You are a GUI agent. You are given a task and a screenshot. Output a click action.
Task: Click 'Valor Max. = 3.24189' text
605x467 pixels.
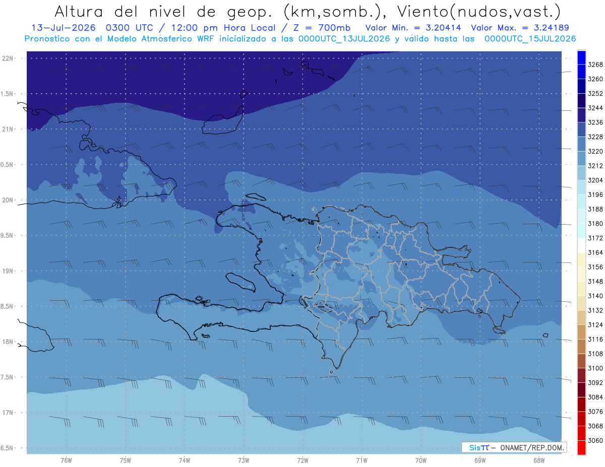pyautogui.click(x=521, y=28)
